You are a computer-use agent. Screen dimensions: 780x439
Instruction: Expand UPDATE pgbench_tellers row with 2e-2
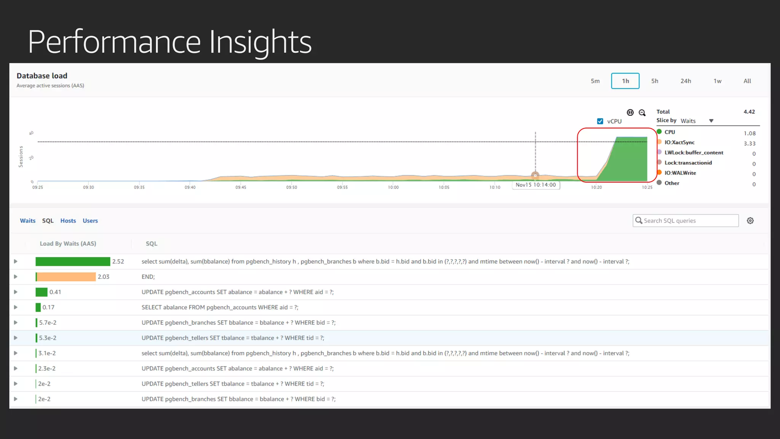16,384
